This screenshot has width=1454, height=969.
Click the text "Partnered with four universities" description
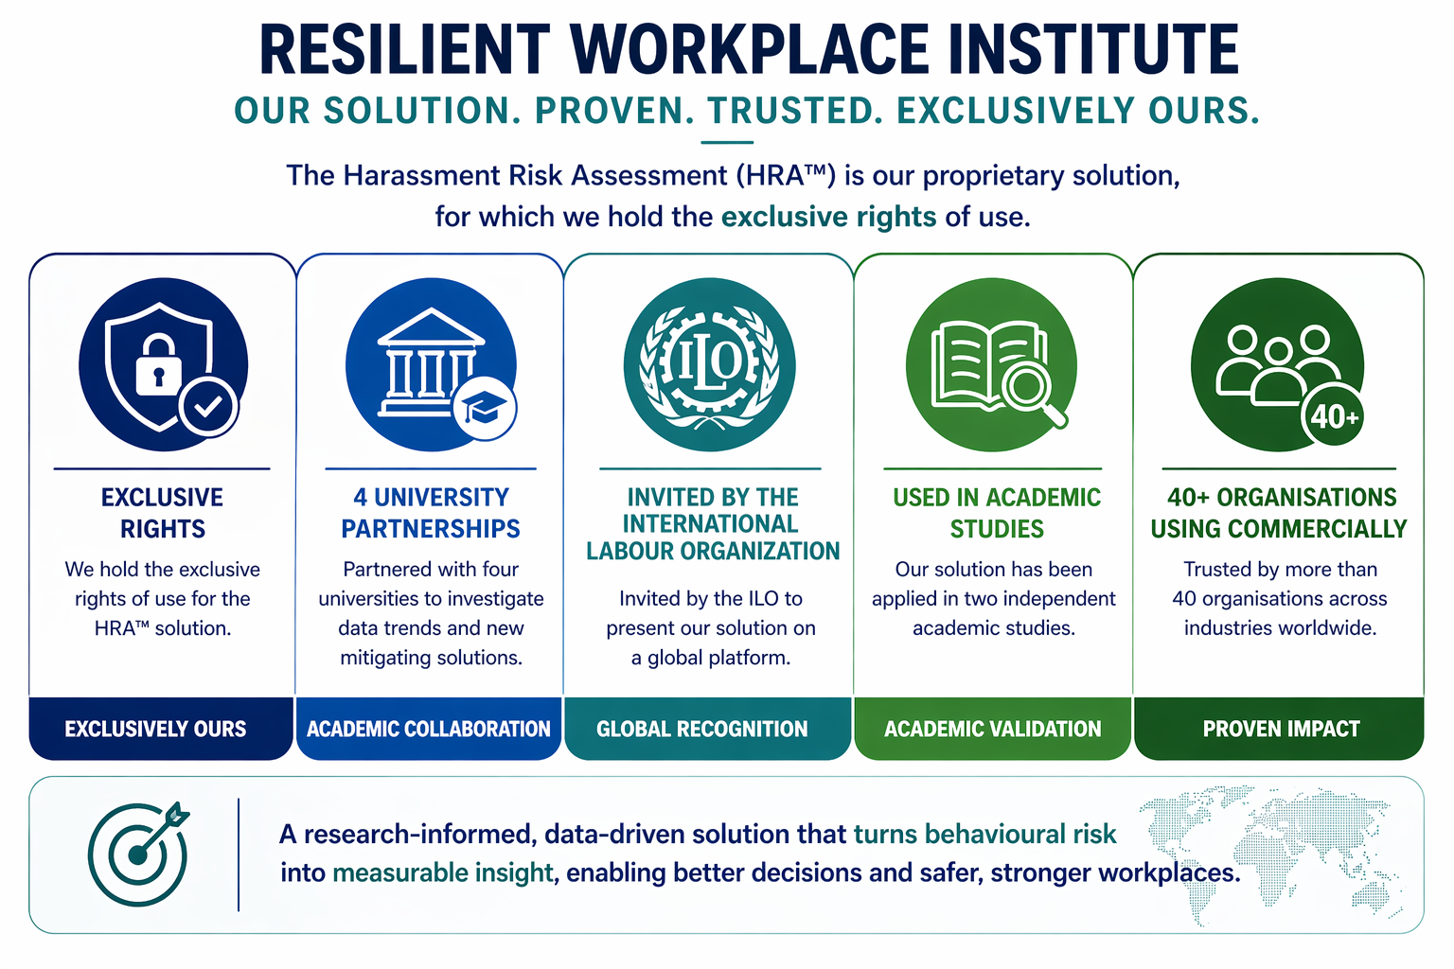click(x=431, y=613)
